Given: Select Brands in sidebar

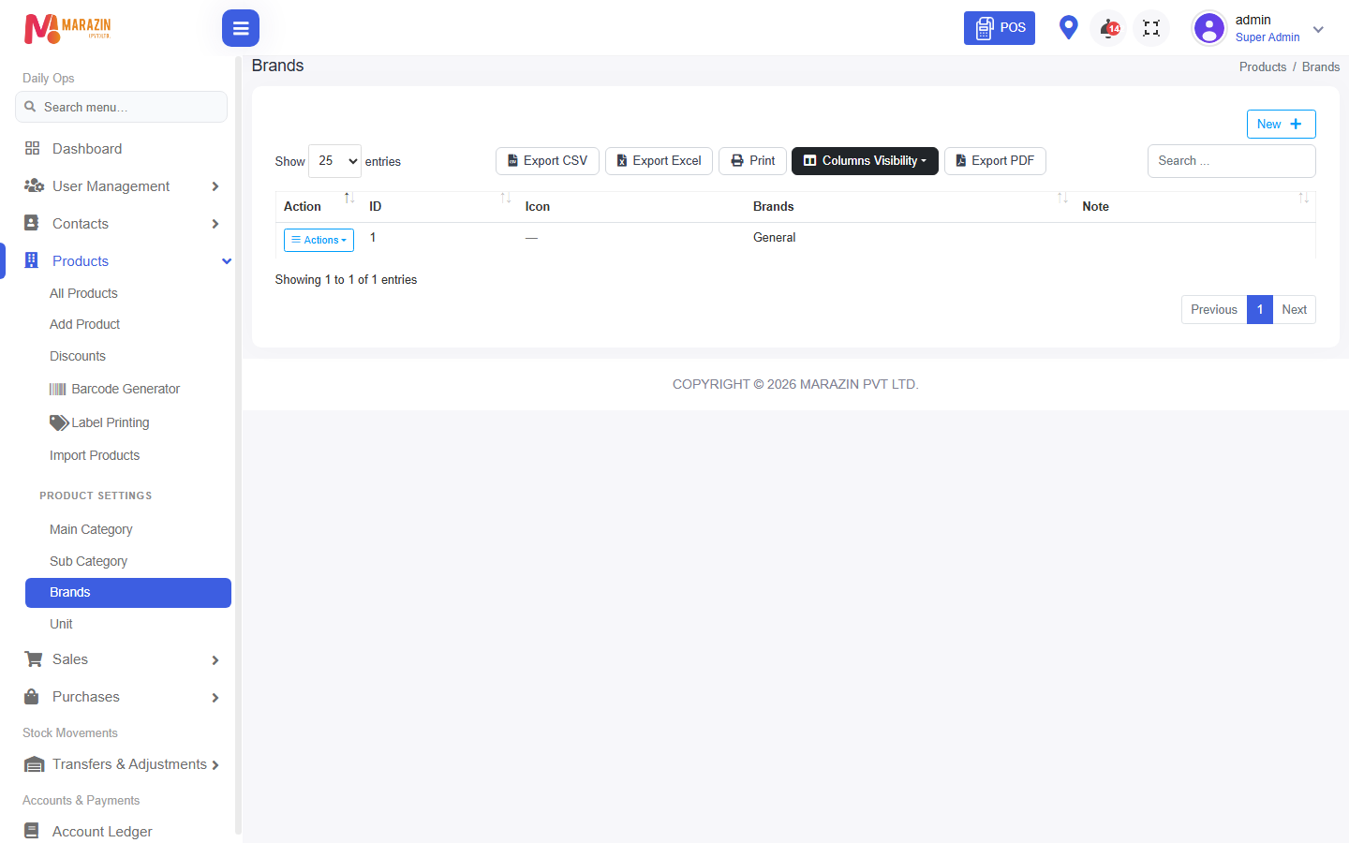Looking at the screenshot, I should 128,593.
